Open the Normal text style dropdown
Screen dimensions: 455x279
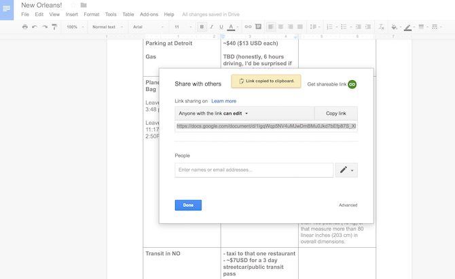click(x=105, y=27)
